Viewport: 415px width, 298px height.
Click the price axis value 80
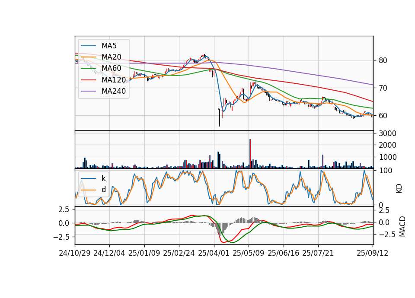click(383, 60)
